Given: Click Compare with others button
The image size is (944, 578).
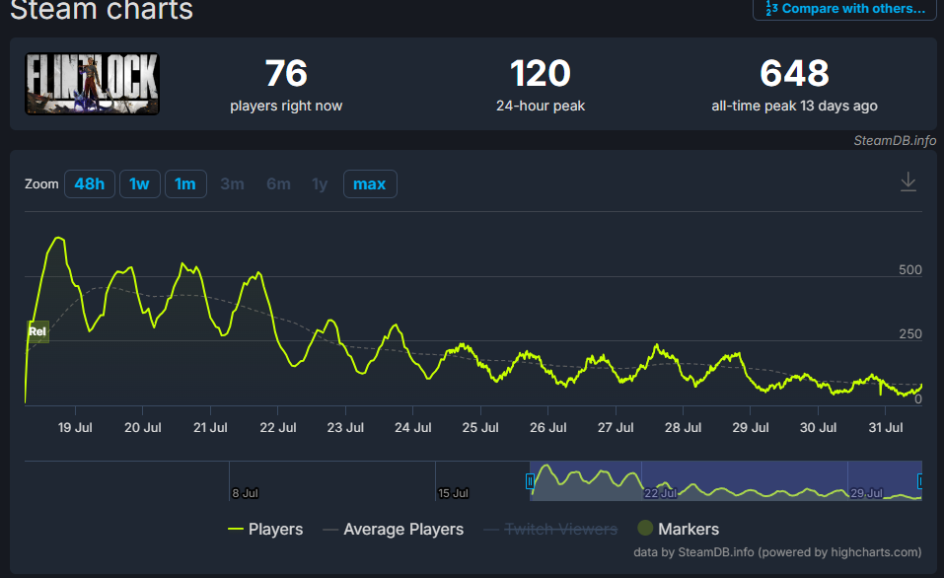Looking at the screenshot, I should [x=844, y=9].
